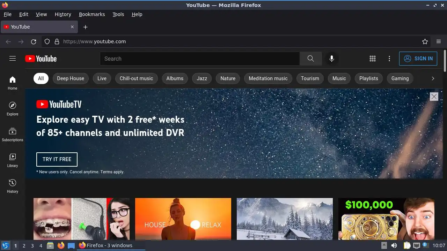
Task: Switch to workspace 2 in taskbar
Action: (x=24, y=245)
